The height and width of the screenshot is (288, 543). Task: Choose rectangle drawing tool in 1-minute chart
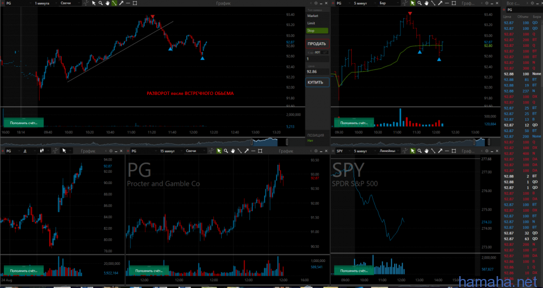135,3
